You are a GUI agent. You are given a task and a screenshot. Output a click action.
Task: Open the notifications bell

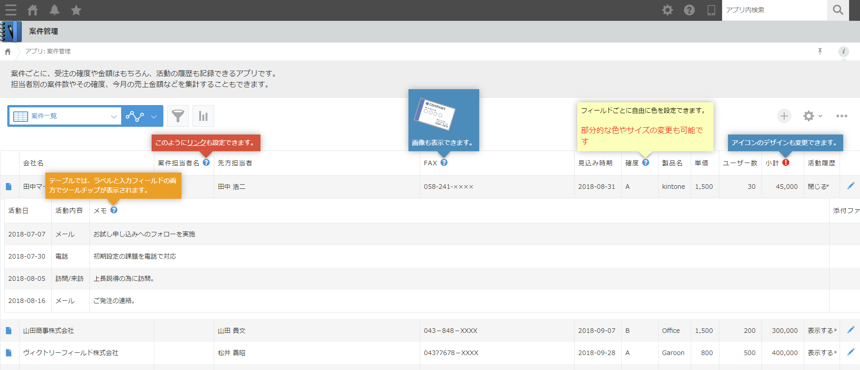pyautogui.click(x=54, y=10)
